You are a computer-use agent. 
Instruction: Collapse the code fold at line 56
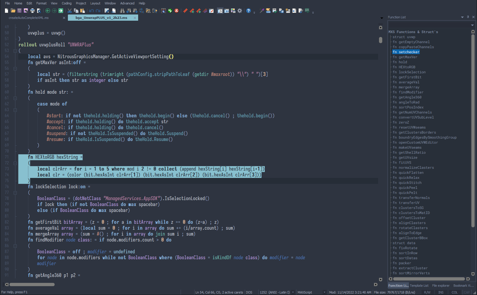15,68
